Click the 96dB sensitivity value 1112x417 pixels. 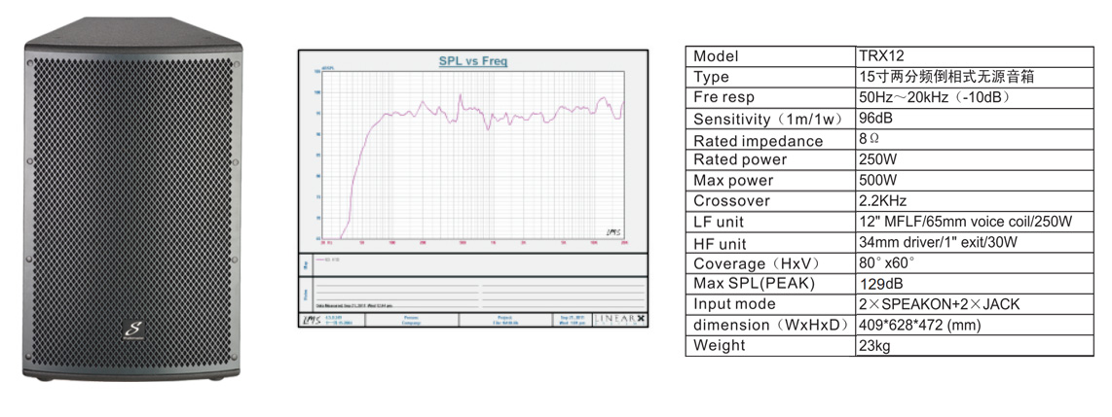(x=874, y=118)
